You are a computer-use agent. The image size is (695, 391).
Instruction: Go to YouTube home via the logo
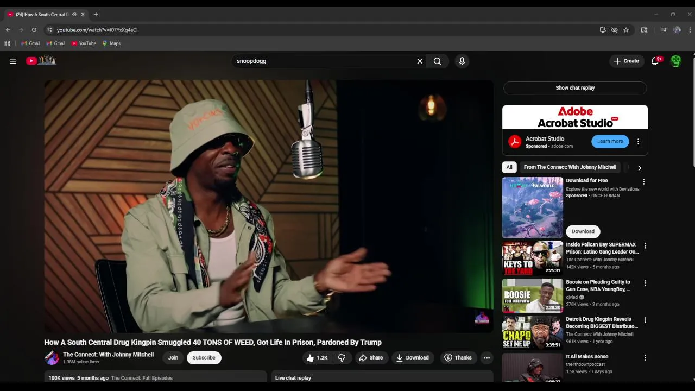[41, 61]
